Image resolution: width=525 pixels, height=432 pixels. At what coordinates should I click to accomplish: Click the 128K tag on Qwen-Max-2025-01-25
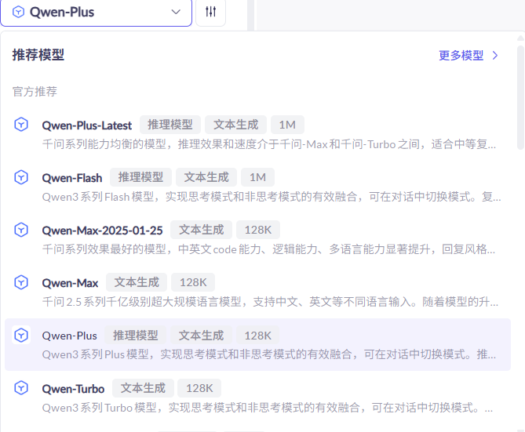click(258, 230)
